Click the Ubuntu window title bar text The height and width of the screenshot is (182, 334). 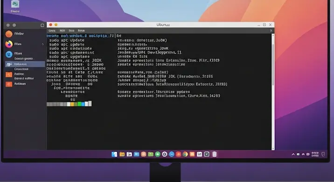click(x=163, y=25)
